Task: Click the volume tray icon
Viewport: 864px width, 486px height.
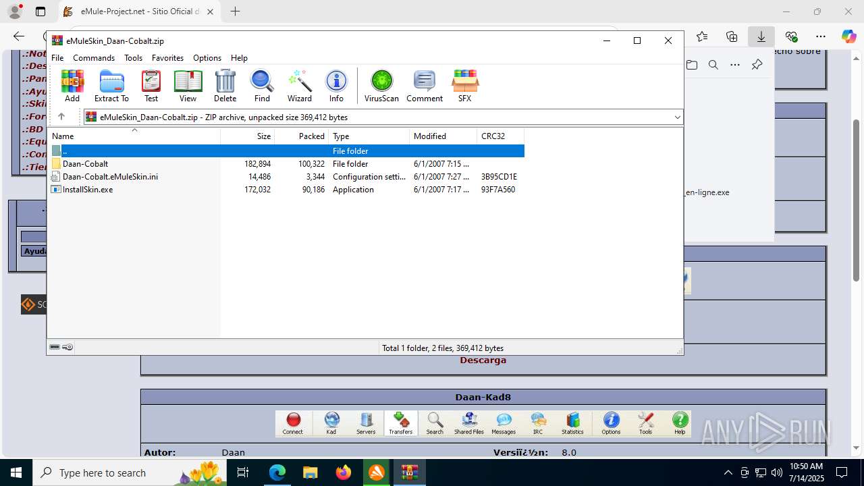Action: tap(777, 473)
